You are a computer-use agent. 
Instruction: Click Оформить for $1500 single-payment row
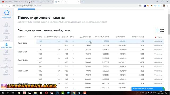(158, 75)
